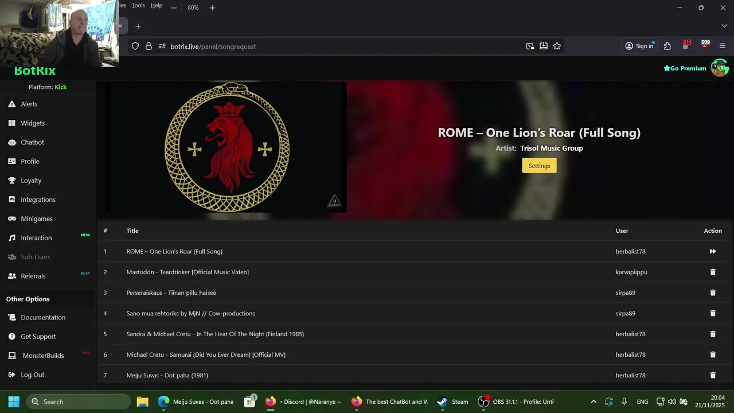Click the ROME album artwork thumbnail
This screenshot has height=413, width=734.
[227, 148]
